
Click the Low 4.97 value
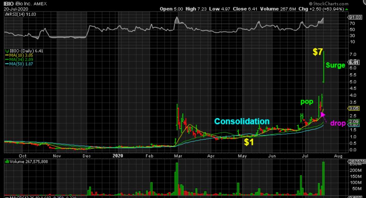click(220, 9)
